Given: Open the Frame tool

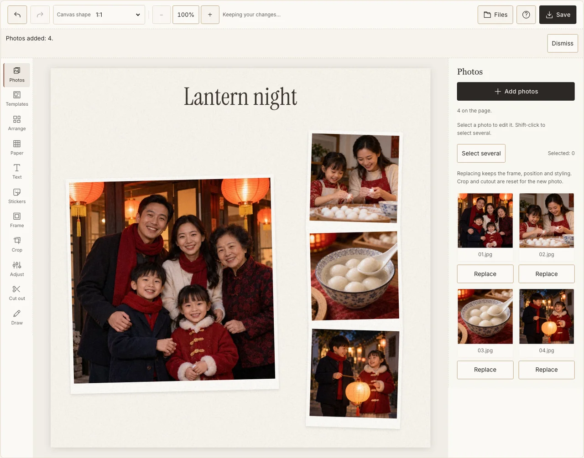Looking at the screenshot, I should [17, 220].
